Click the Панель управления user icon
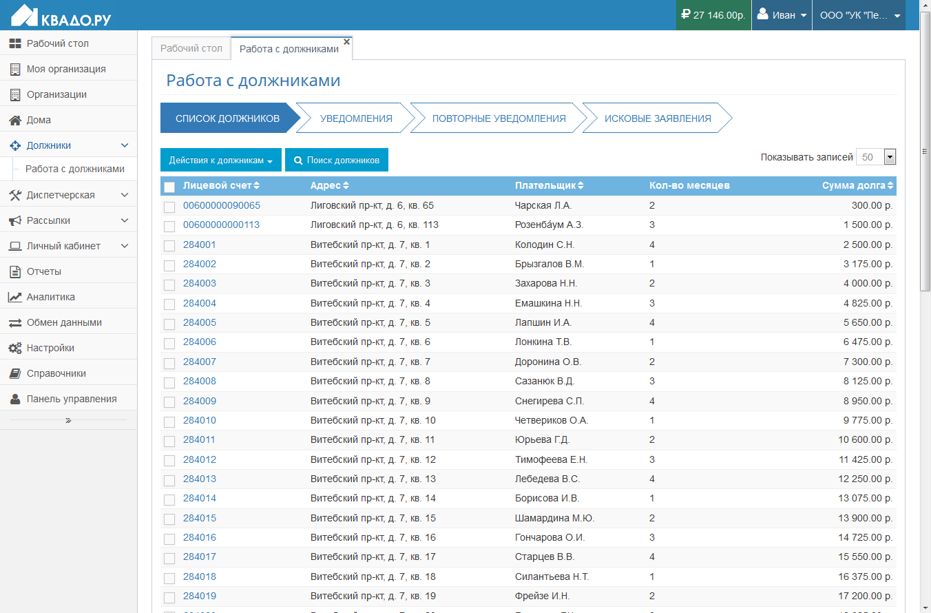The image size is (931, 613). (14, 399)
